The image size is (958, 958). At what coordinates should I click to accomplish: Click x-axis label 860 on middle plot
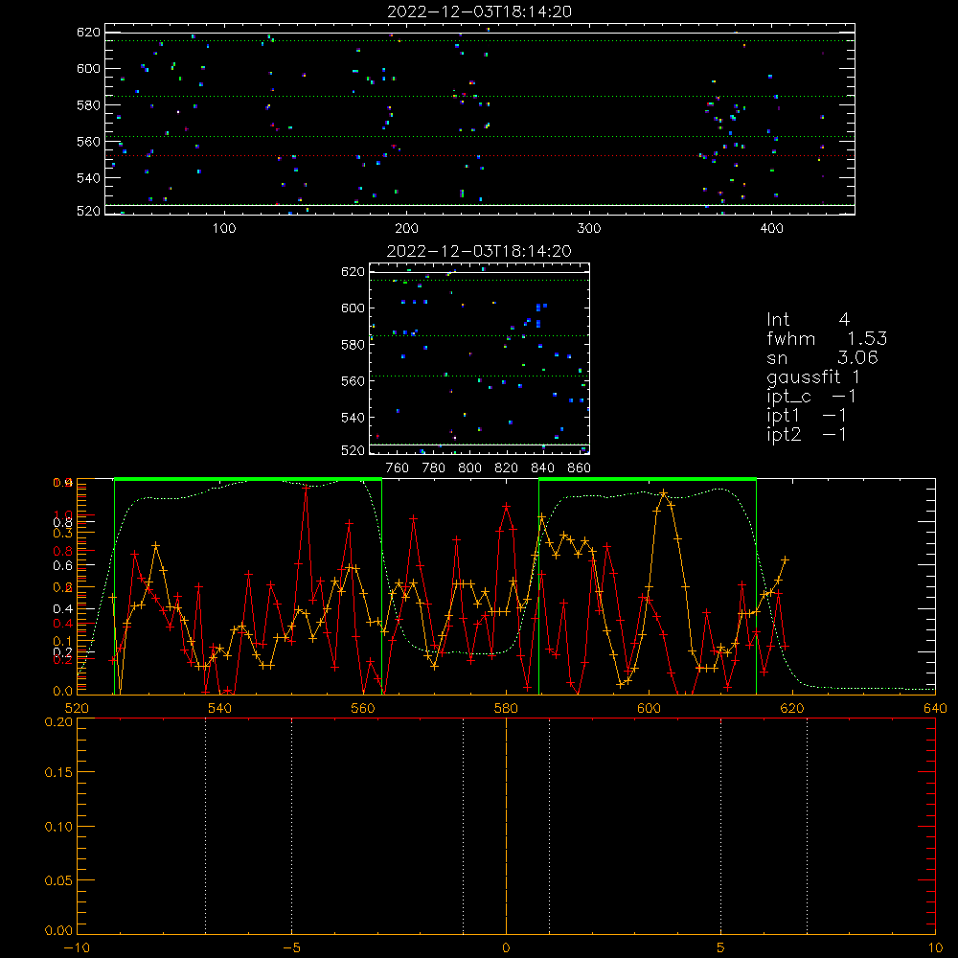tap(580, 468)
